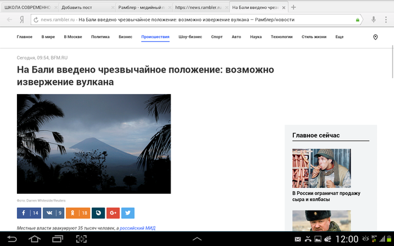
Task: Open a new browser tab
Action: (294, 7)
